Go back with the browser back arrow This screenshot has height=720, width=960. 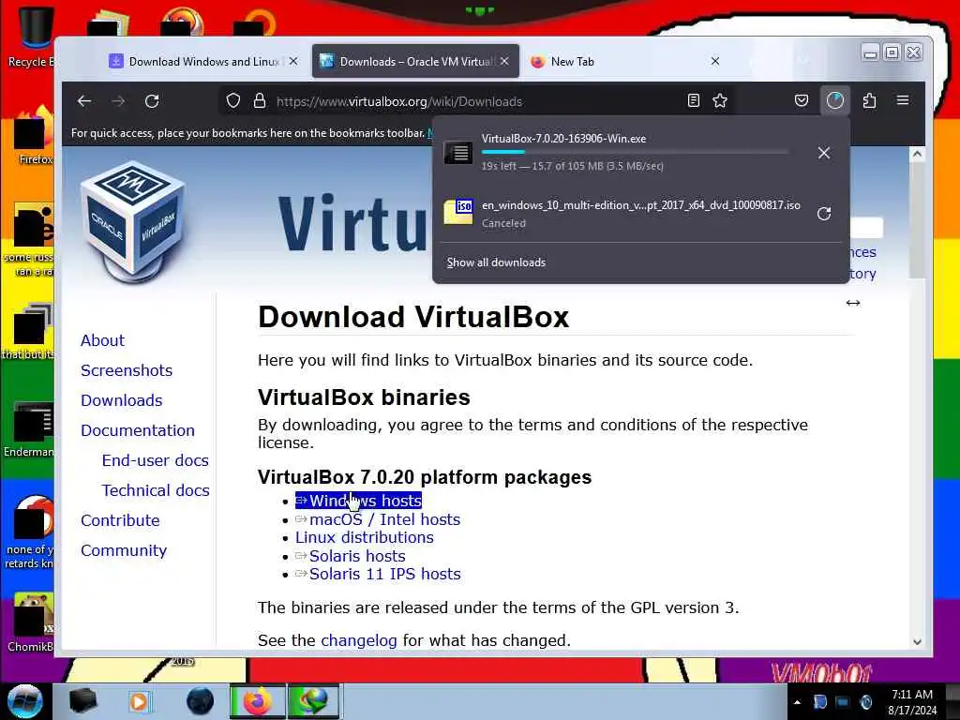pyautogui.click(x=84, y=101)
